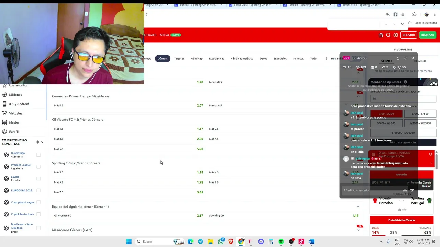Open the settings gear in red header
Screen dimensions: 440x247
coord(396,35)
